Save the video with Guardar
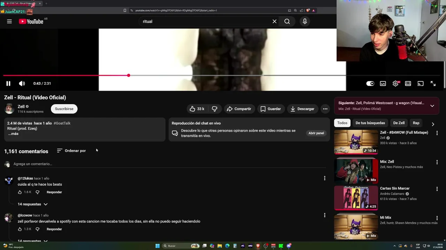Viewport: 446px width, 250px height. (271, 109)
